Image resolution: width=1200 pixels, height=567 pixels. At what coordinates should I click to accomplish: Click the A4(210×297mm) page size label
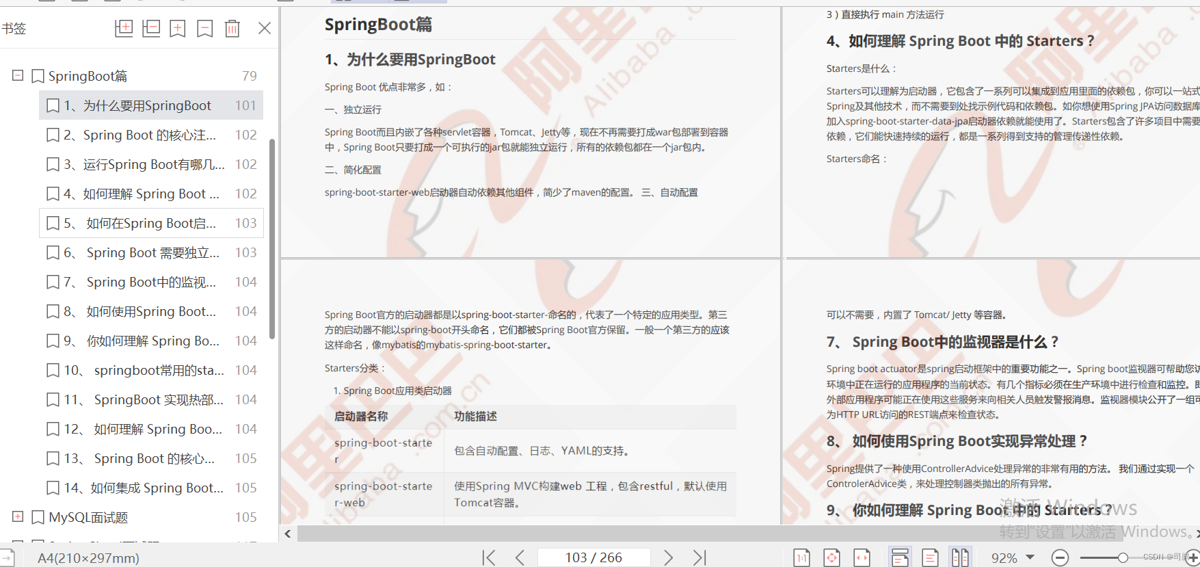88,558
